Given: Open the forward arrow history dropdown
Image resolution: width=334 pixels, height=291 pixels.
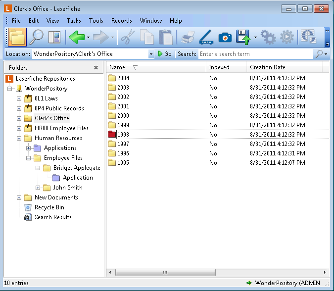Looking at the screenshot, I should [112, 38].
